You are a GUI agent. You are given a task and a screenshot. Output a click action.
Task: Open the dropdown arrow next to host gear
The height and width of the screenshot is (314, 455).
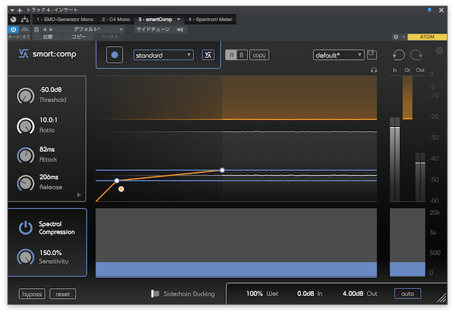(403, 37)
